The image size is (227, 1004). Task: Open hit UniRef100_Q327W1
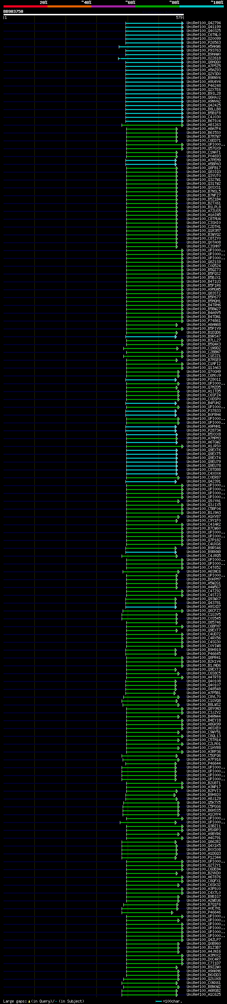tap(203, 180)
